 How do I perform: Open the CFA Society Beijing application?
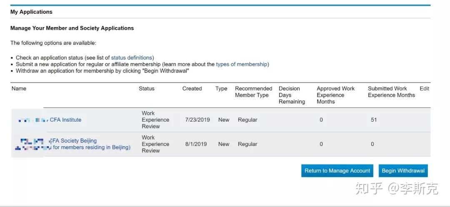(x=75, y=141)
